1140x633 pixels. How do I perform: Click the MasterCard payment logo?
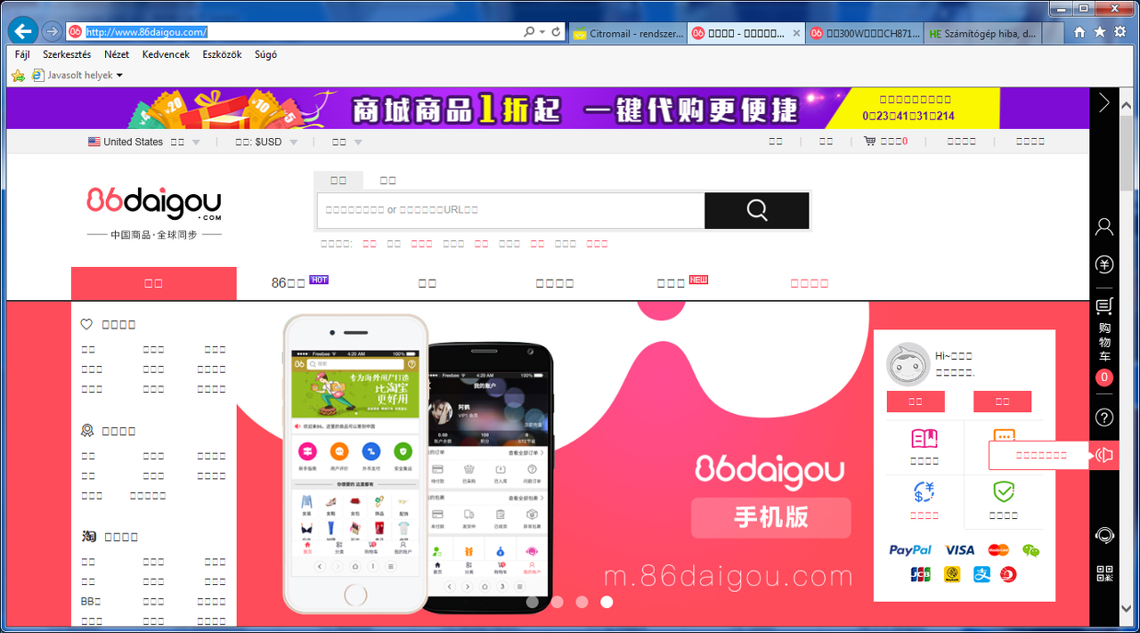[998, 550]
